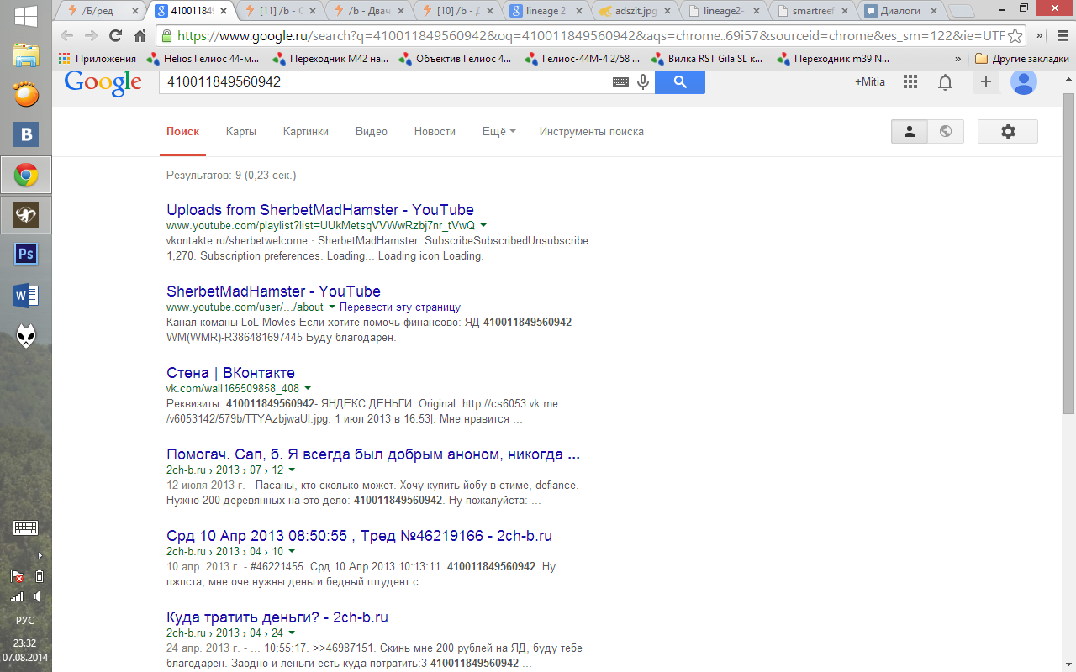Open the network signal tray icon
Image resolution: width=1076 pixels, height=672 pixels.
pos(16,597)
